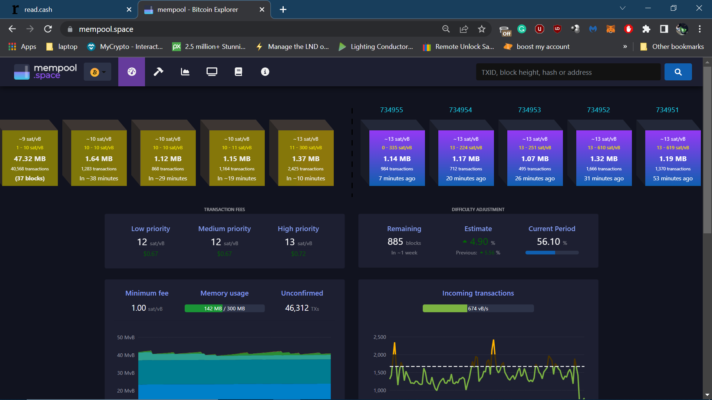Open the About info icon

(x=265, y=72)
